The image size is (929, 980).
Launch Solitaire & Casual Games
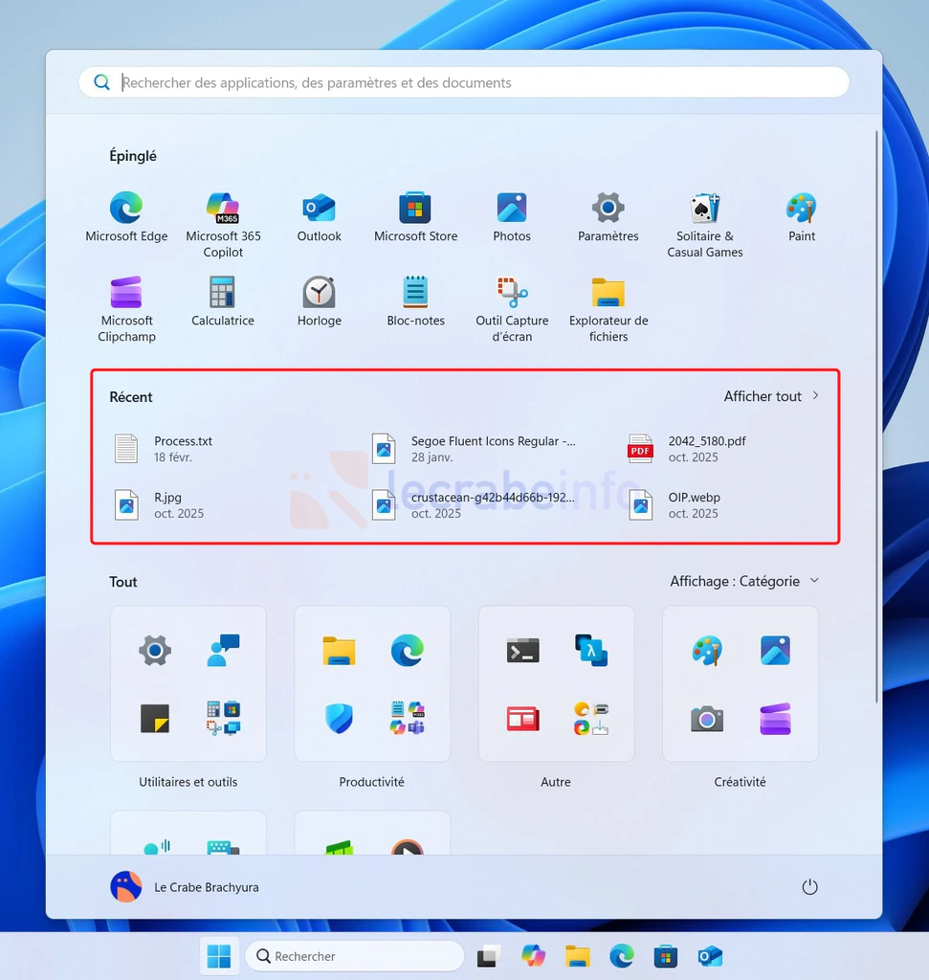coord(705,225)
